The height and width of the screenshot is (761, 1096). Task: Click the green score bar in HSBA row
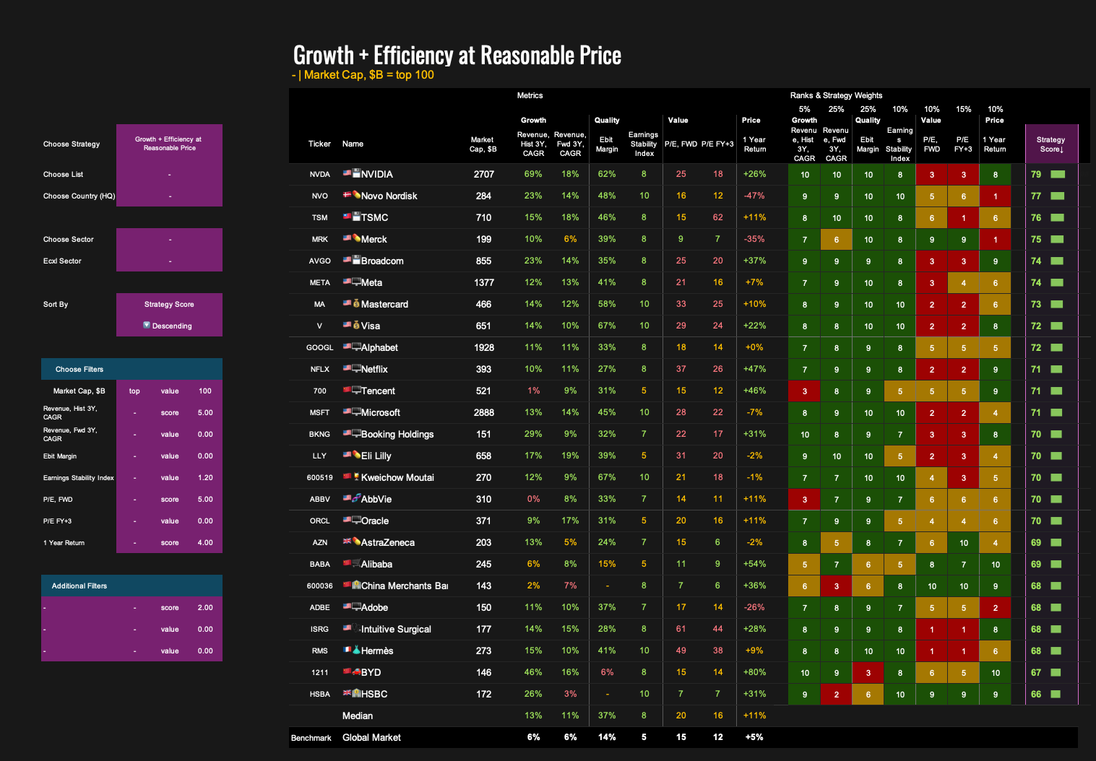(1056, 694)
